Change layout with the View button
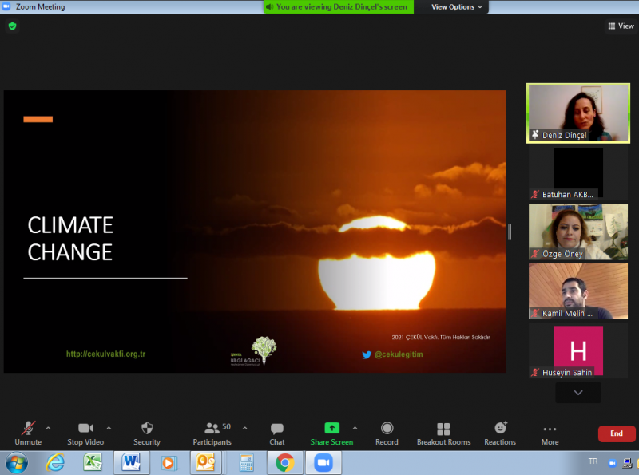The height and width of the screenshot is (475, 639). tap(621, 26)
